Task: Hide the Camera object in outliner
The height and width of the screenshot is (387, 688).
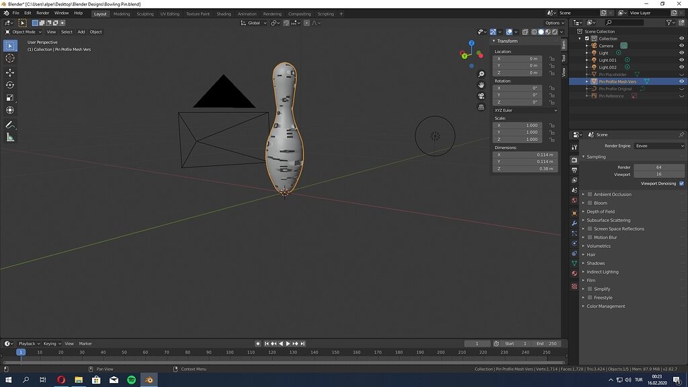Action: pos(681,46)
